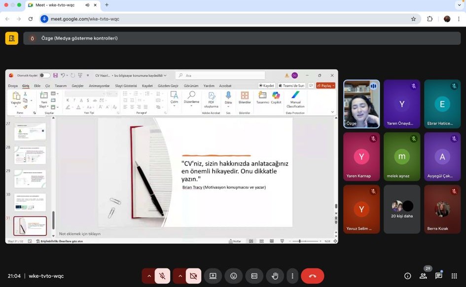This screenshot has width=466, height=287.
Task: Open the Tasarım ribbon tab
Action: (x=61, y=86)
